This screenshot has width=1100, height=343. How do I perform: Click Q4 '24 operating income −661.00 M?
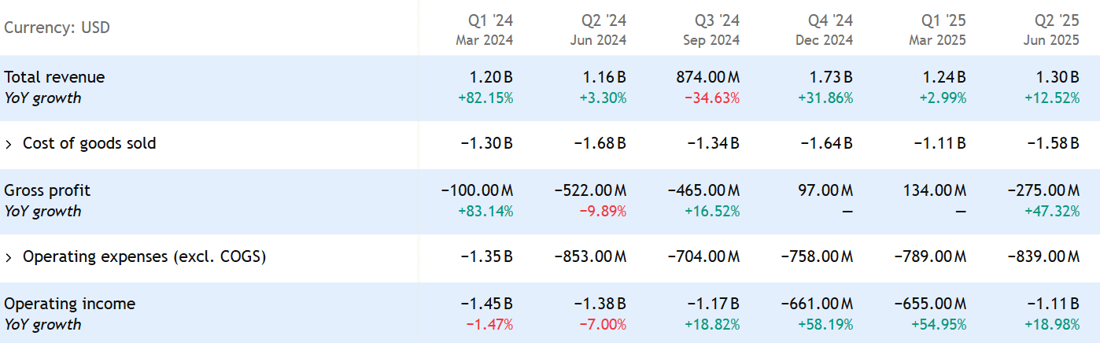[x=817, y=304]
